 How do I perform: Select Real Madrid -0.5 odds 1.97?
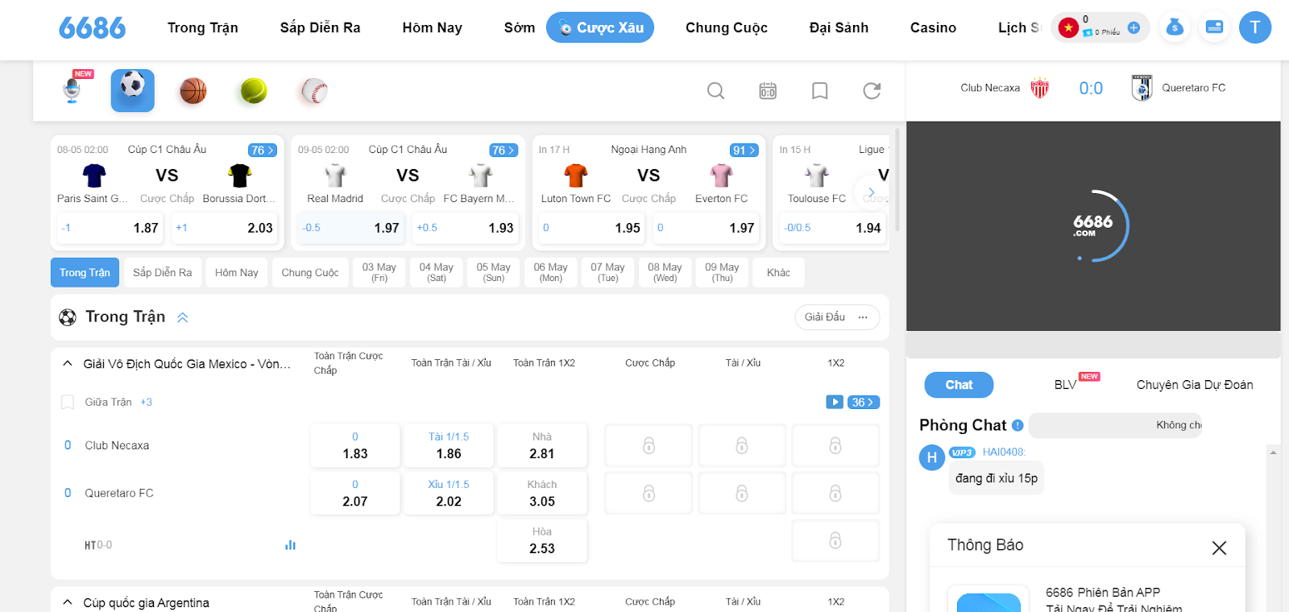[351, 228]
